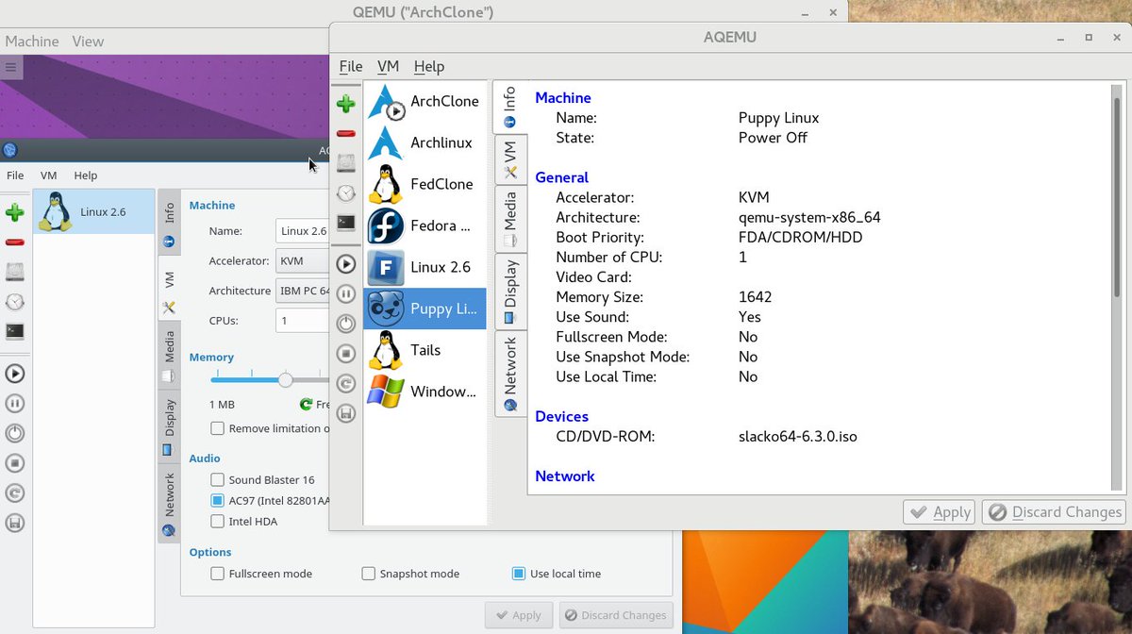Click Discard Changes in QEMU guest AQEMU

point(616,615)
